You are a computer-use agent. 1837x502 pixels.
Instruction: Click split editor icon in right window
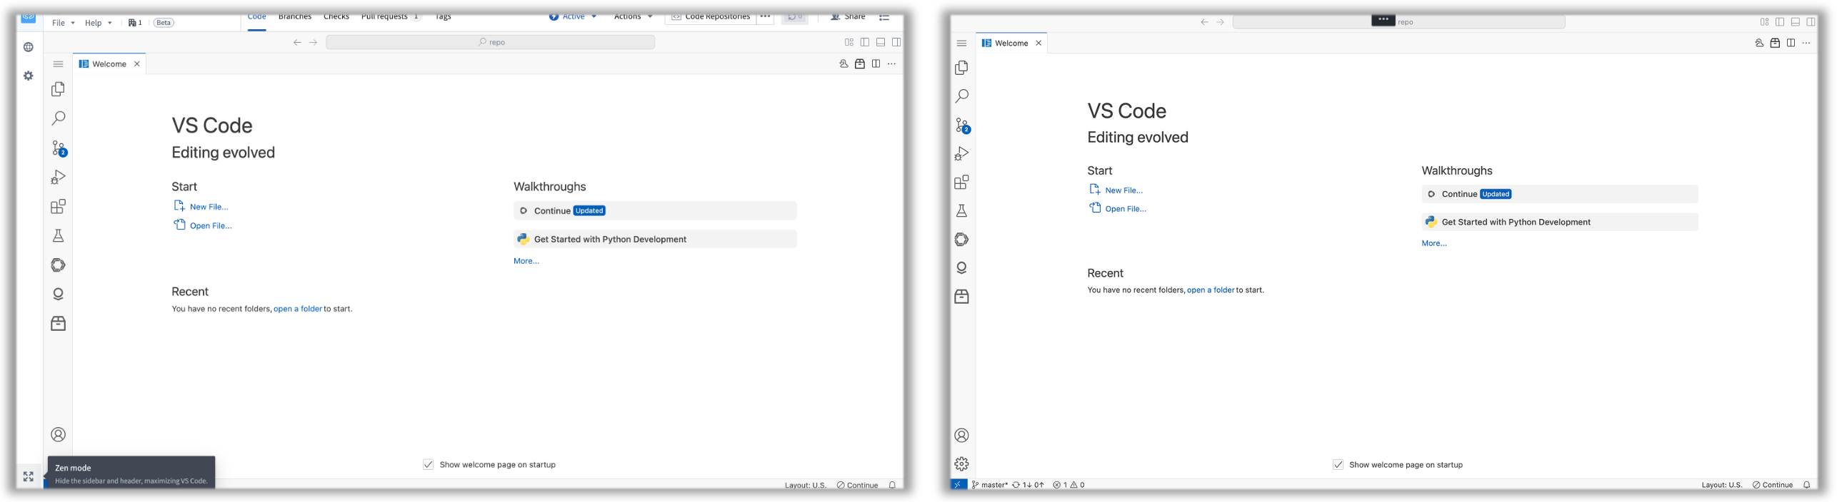coord(1791,43)
